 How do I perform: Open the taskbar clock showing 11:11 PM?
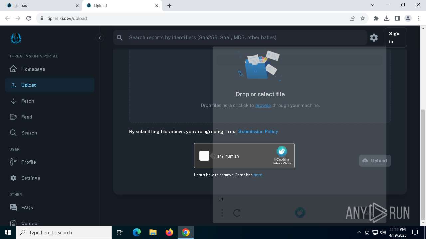click(397, 232)
